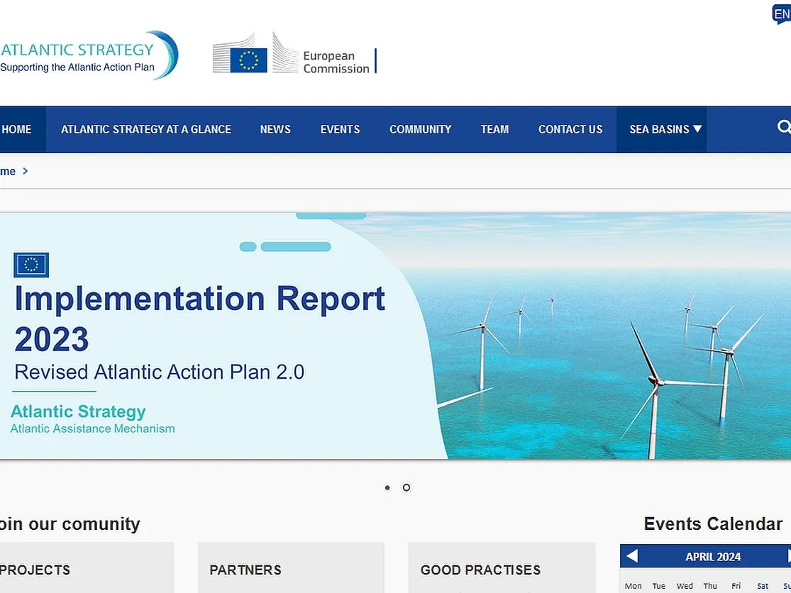This screenshot has width=791, height=593.
Task: Open the CONTACT US page
Action: click(x=570, y=130)
